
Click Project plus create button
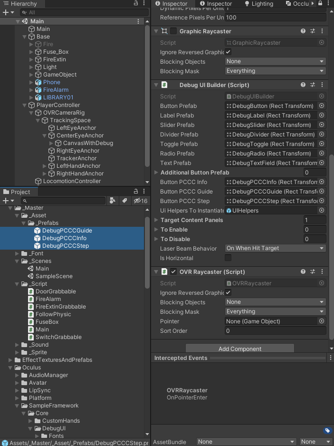8,201
